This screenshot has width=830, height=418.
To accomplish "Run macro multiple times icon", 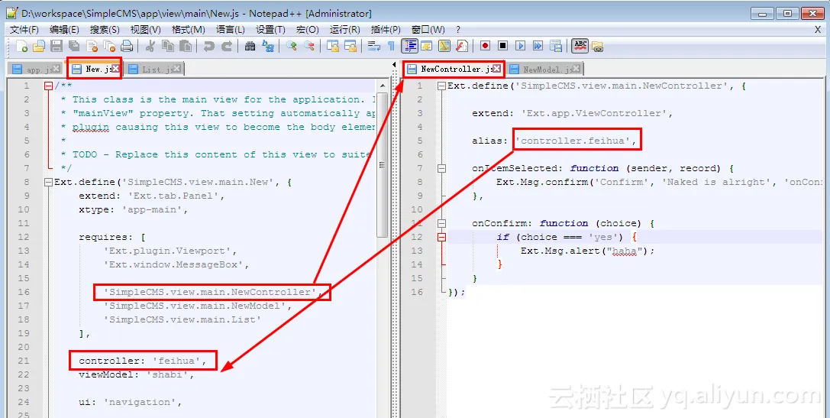I will [x=538, y=46].
